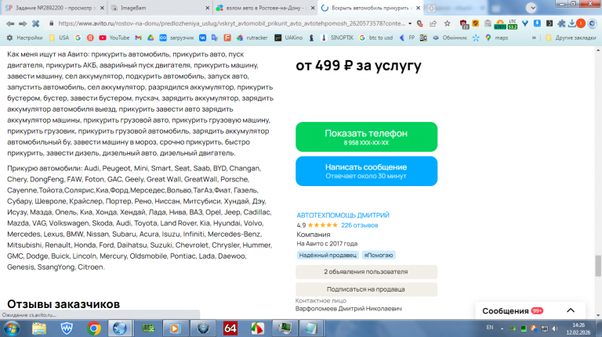Show hidden bookmarks via the » chevron
Screen dimensions: 602x337
click(534, 38)
